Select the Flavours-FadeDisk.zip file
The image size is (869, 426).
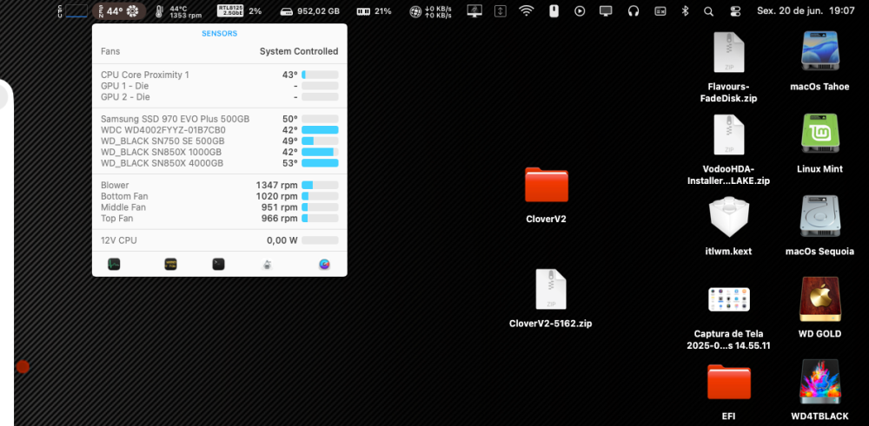[729, 52]
